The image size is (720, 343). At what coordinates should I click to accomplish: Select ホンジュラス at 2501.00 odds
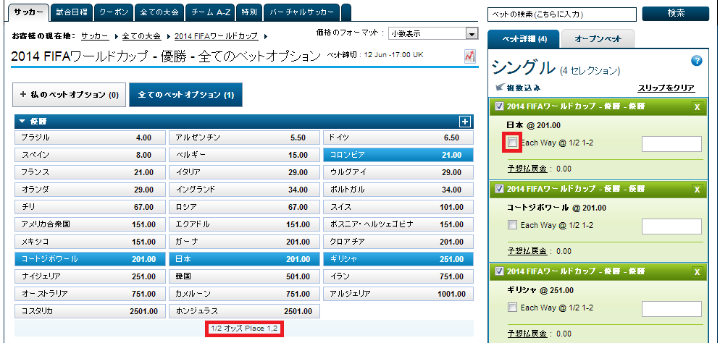(244, 311)
